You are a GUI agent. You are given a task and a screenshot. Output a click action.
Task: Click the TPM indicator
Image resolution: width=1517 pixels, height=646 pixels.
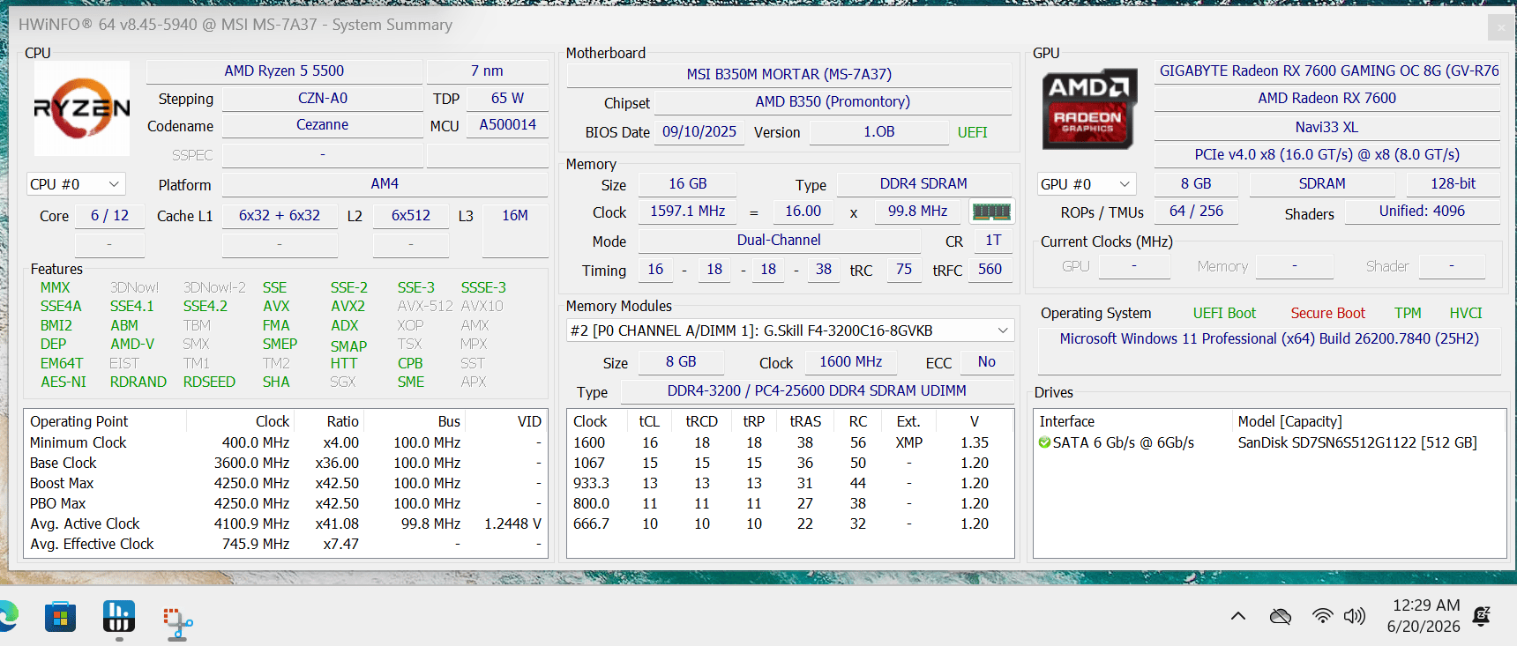click(1408, 313)
